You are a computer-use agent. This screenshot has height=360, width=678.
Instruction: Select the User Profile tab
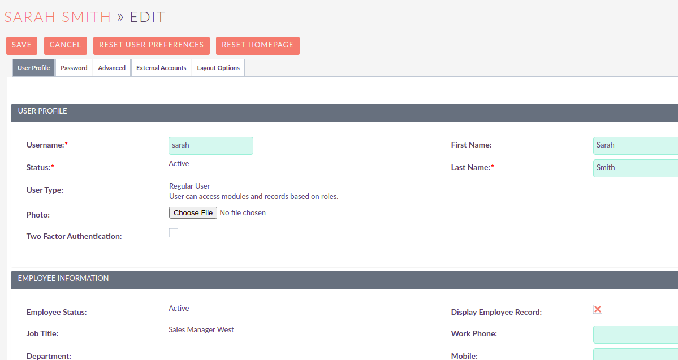pos(33,67)
